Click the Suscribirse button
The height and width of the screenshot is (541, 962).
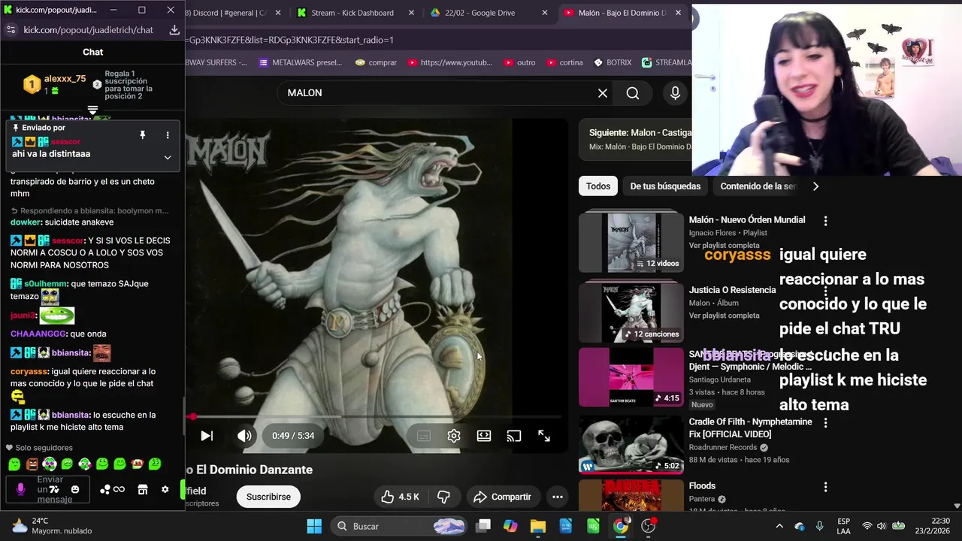[x=268, y=497]
